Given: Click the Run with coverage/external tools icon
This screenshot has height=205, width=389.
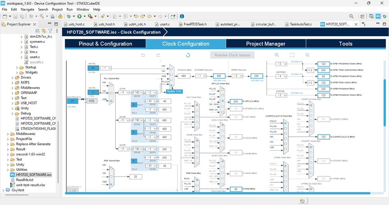Looking at the screenshot, I should (90, 16).
